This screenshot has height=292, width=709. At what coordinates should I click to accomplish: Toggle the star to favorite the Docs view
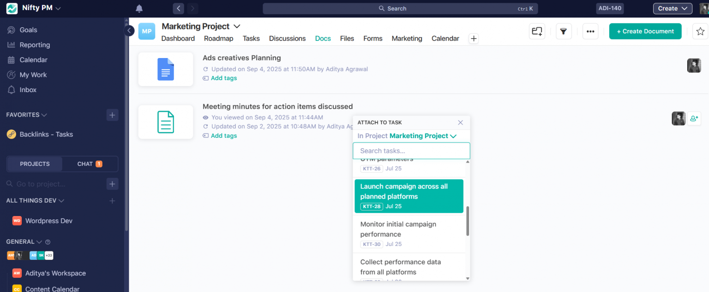pos(700,31)
